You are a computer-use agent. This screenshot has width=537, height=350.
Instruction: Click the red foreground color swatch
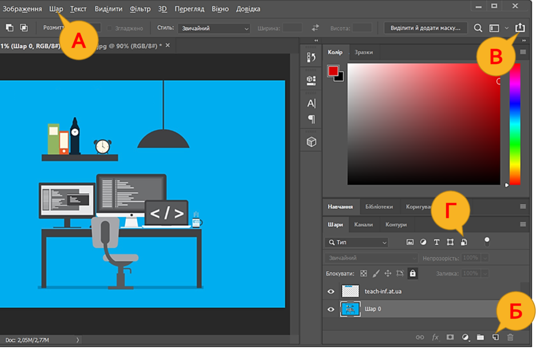(x=333, y=71)
